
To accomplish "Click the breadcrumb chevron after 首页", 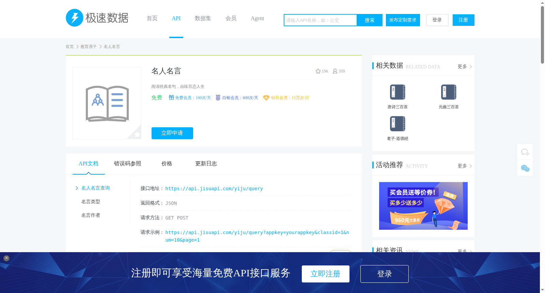I will [x=77, y=47].
